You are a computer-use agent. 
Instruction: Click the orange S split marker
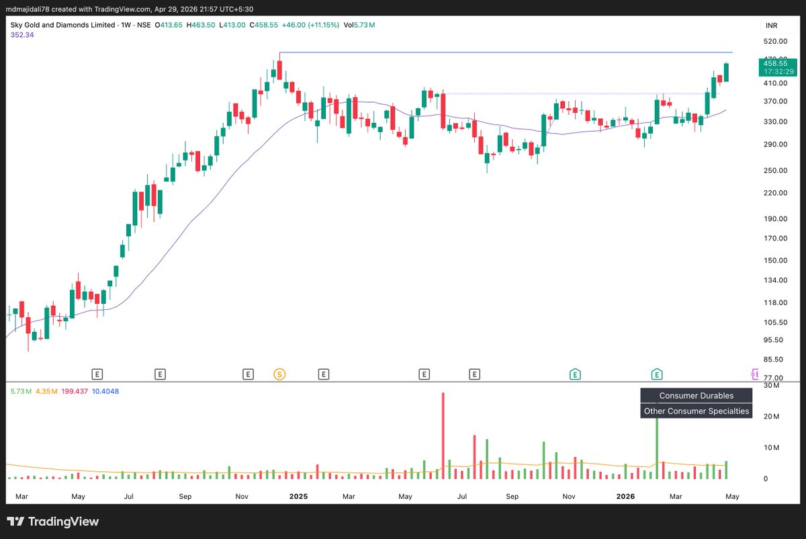[x=279, y=373]
